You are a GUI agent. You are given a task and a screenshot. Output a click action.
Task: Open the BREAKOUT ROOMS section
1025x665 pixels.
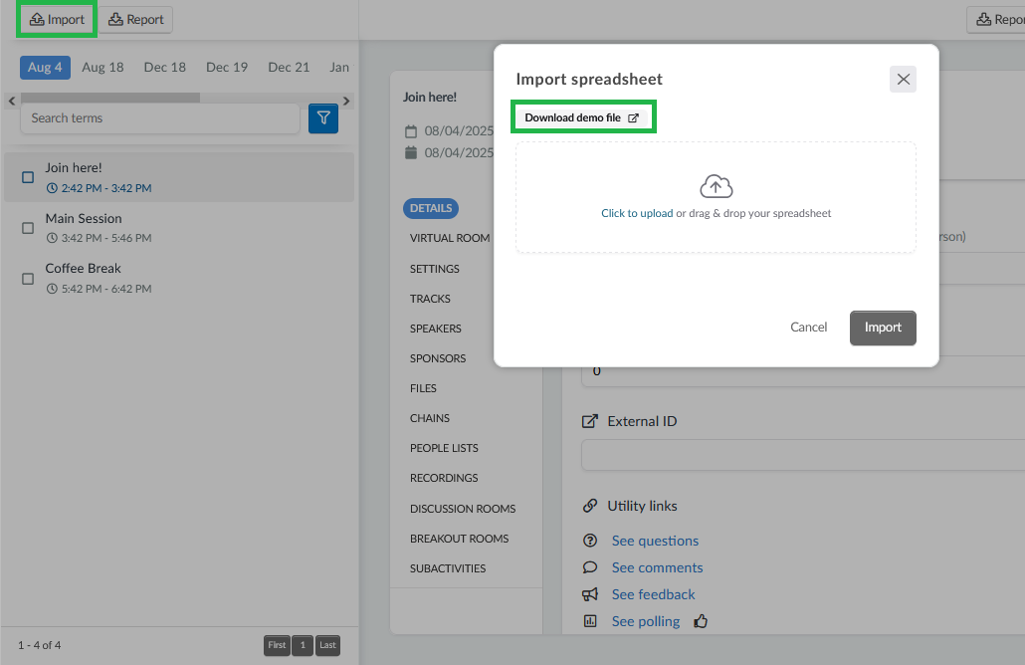(x=460, y=539)
